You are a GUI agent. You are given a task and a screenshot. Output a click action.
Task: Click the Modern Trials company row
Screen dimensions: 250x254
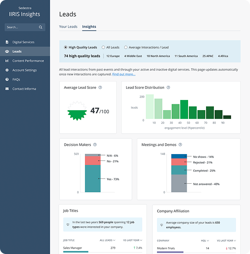point(196,248)
